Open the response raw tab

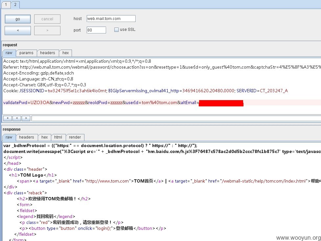pos(9,137)
